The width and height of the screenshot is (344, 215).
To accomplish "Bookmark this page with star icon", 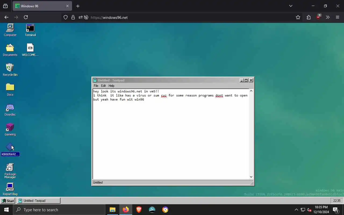I will click(x=298, y=17).
